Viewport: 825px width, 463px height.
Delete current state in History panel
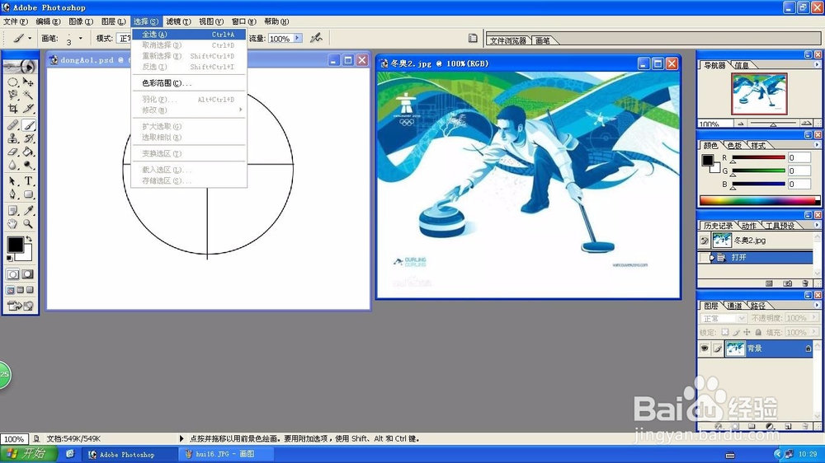[805, 283]
